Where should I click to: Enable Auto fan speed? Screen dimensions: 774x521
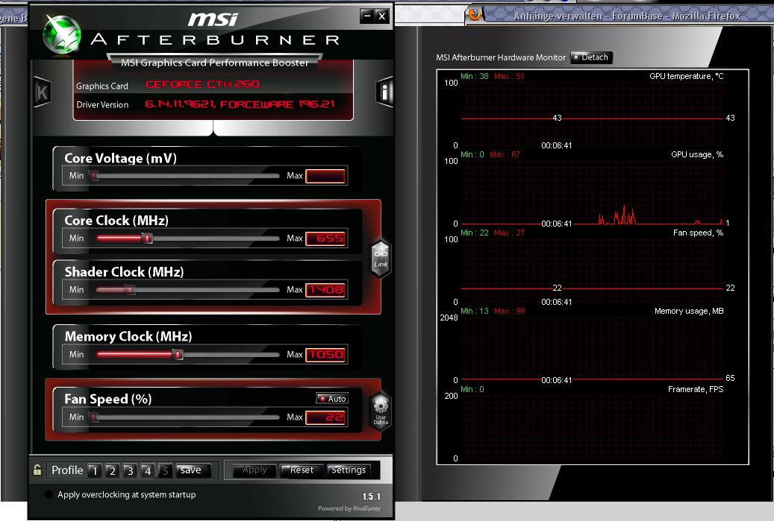(332, 398)
